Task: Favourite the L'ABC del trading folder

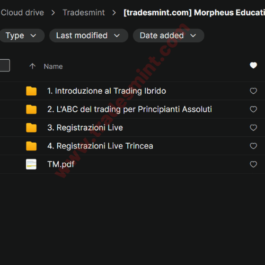Action: coord(253,109)
